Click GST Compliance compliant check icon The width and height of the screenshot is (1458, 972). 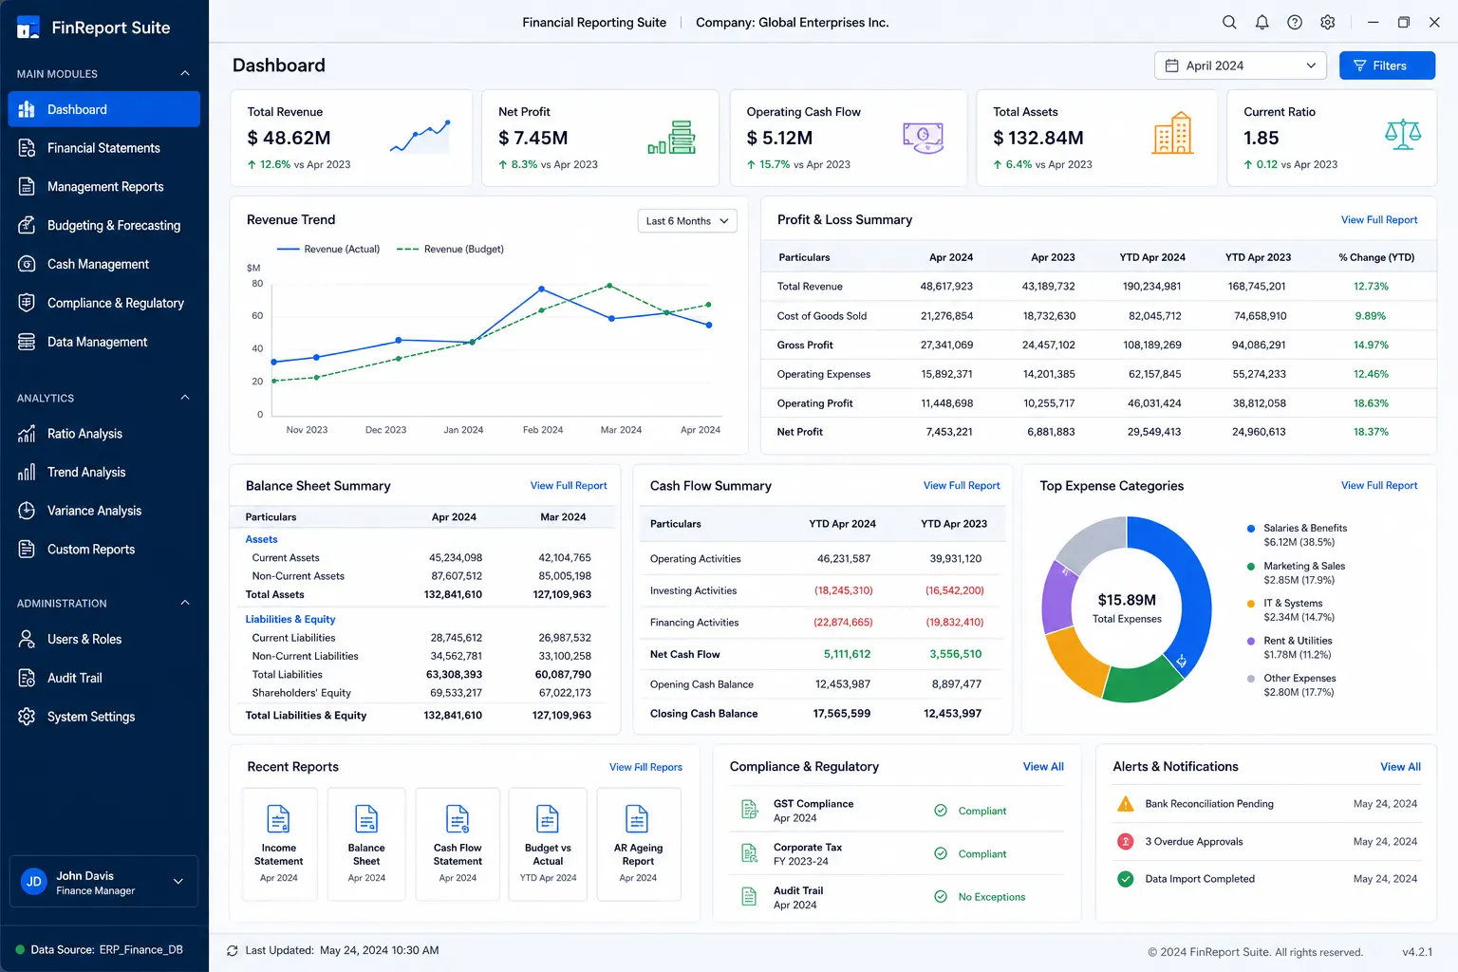coord(941,811)
